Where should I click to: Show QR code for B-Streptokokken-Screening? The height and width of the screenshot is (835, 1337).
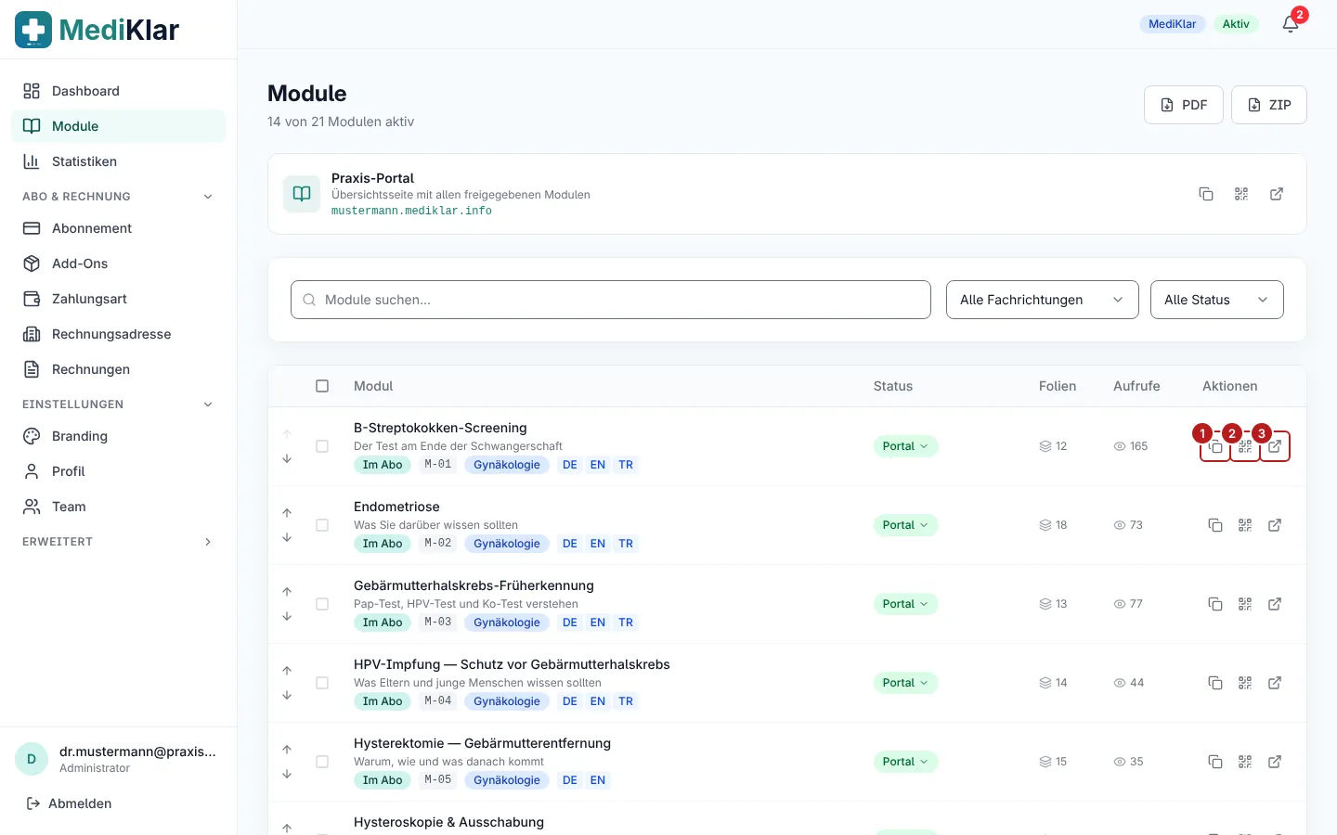(1245, 446)
